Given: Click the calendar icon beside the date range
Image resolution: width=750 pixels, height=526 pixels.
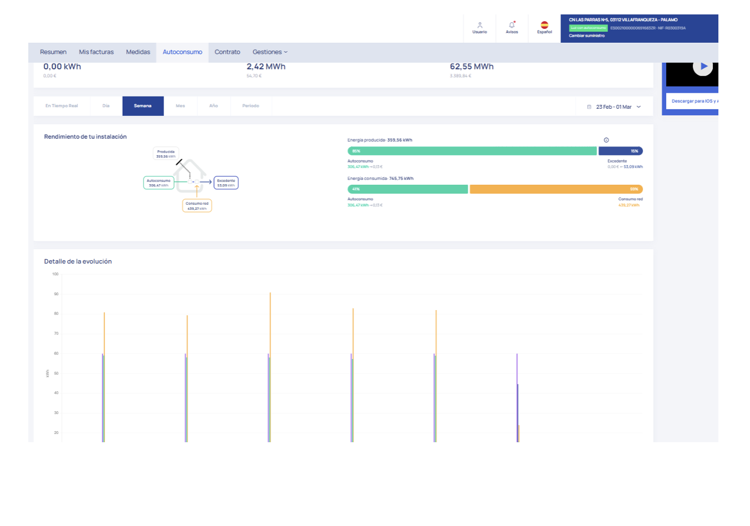Looking at the screenshot, I should (x=589, y=107).
